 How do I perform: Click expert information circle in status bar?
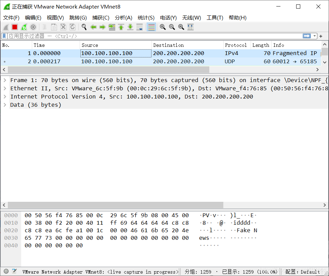point(6,271)
